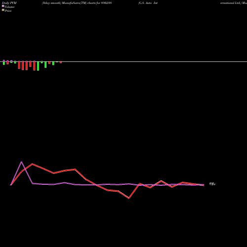Click the 0M axis value label
This screenshot has height=247, width=247.
(x=212, y=184)
